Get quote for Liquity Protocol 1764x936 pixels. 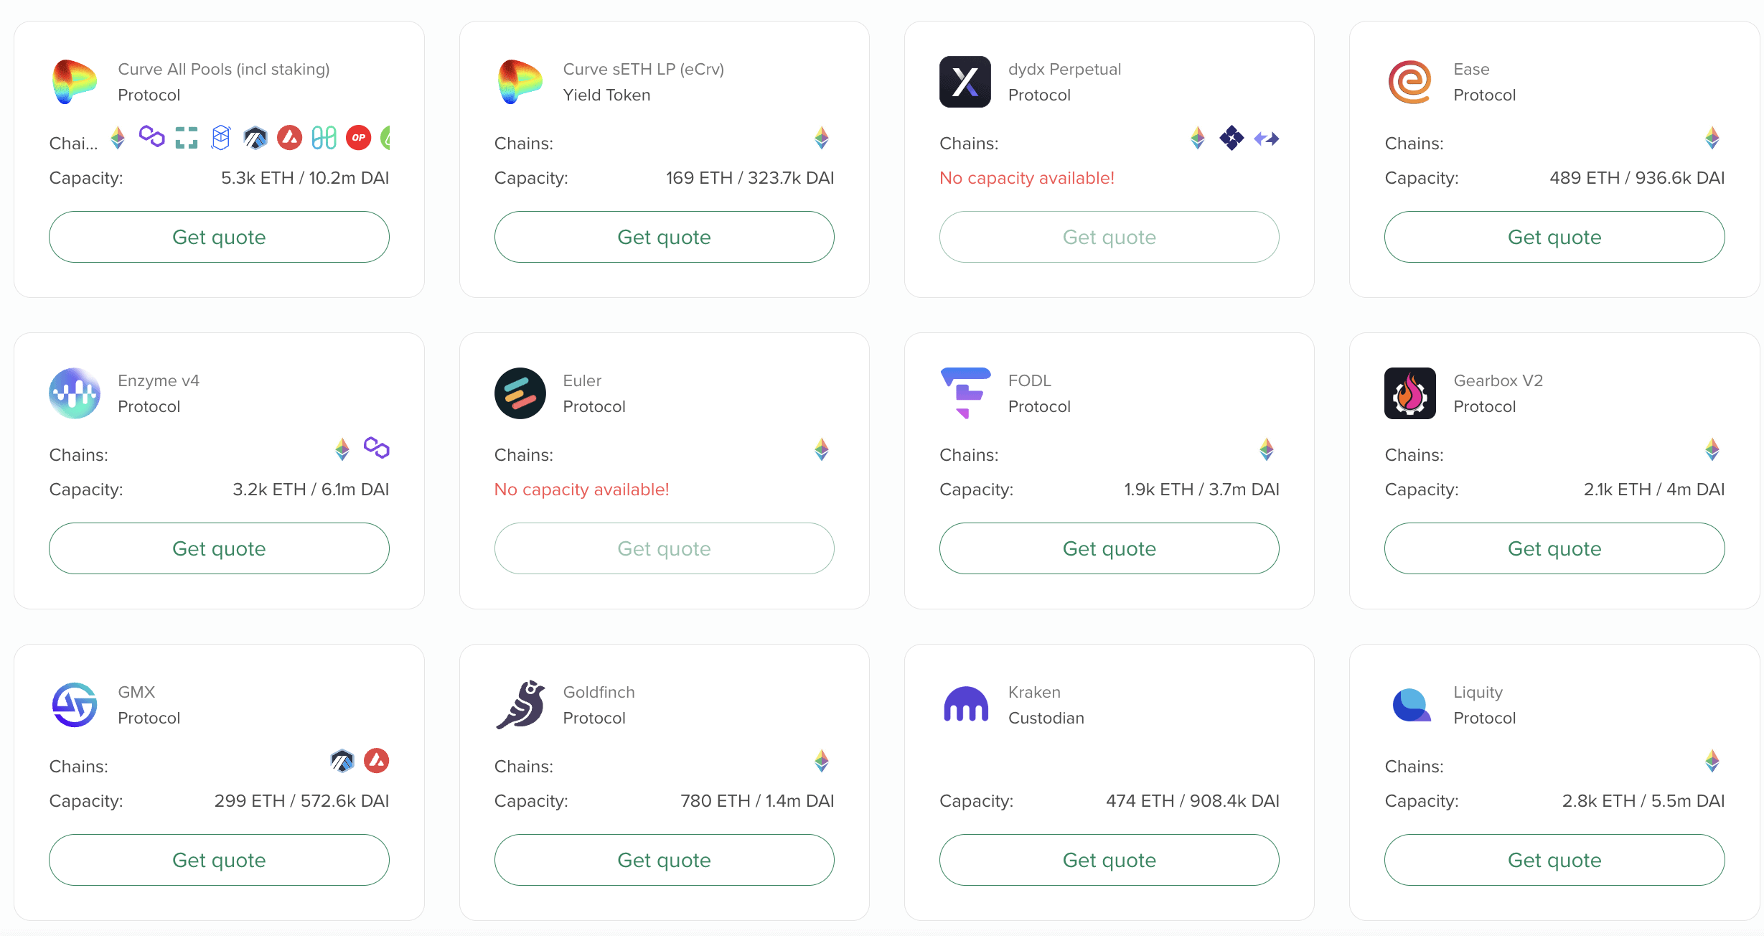click(1554, 860)
